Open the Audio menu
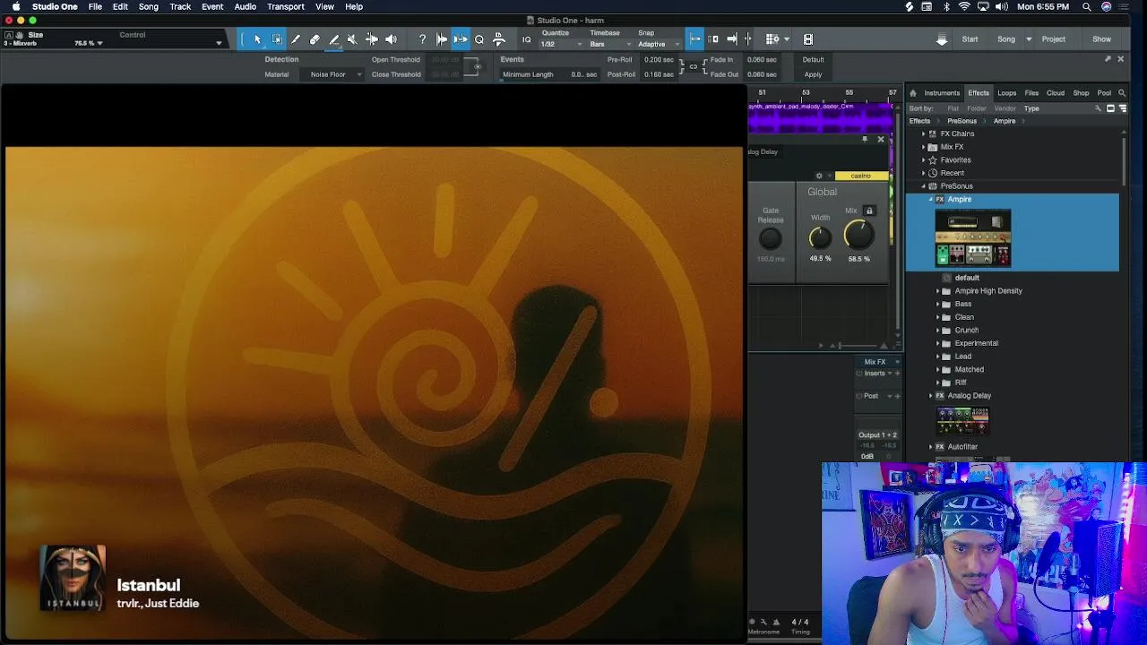The image size is (1147, 645). [x=245, y=6]
